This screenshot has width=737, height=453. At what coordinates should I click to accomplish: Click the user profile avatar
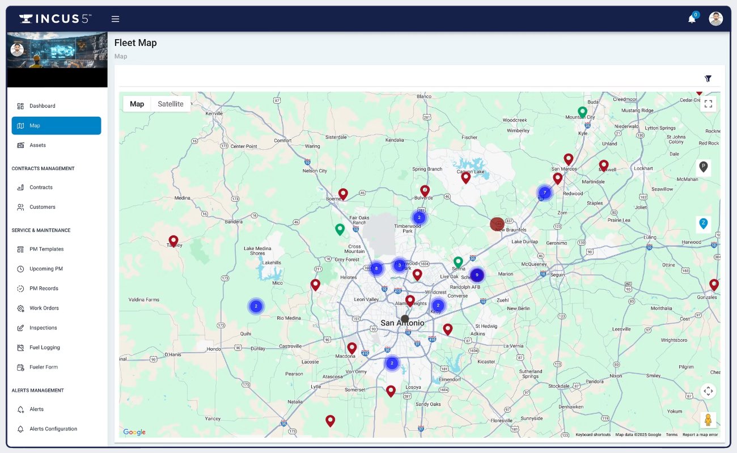(715, 18)
